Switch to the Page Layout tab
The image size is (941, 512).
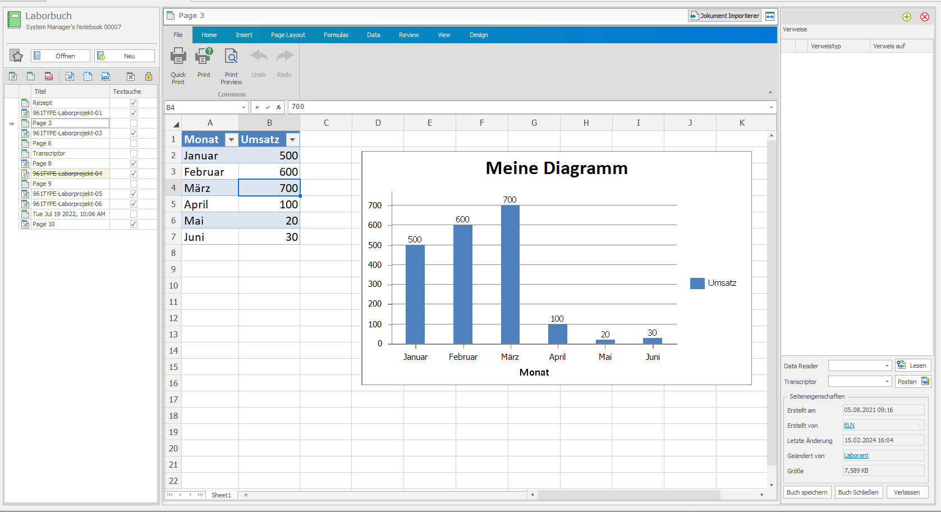pyautogui.click(x=288, y=35)
